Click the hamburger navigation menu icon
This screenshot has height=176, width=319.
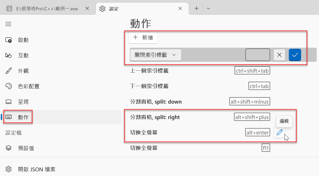(8, 24)
